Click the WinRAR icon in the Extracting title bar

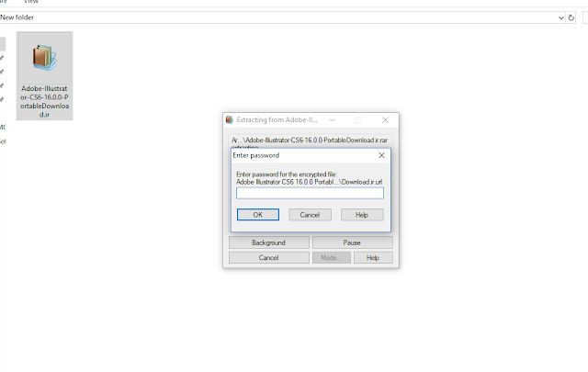pyautogui.click(x=229, y=119)
